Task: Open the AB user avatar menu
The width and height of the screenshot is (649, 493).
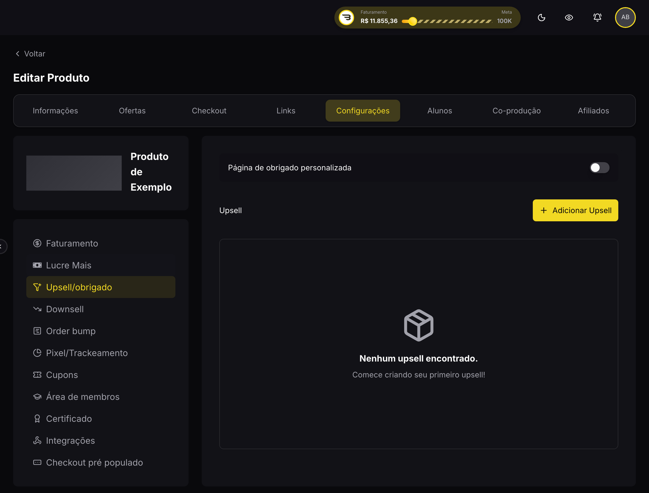Action: [x=625, y=17]
